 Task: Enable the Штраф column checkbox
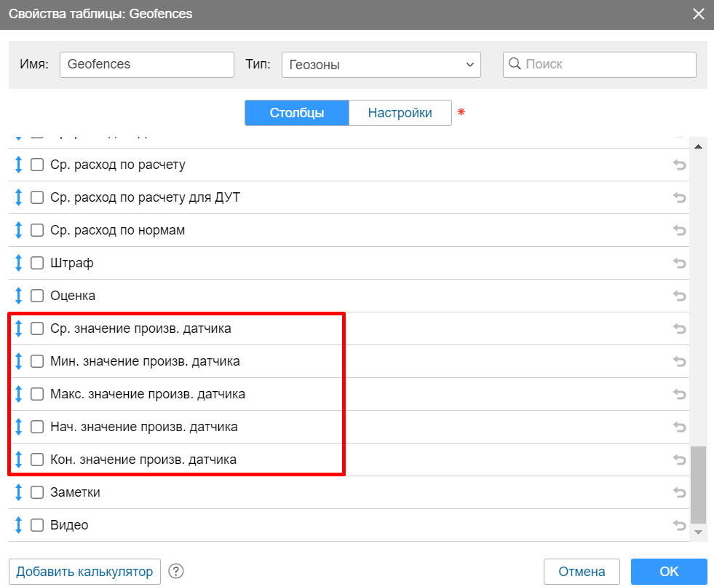point(37,264)
